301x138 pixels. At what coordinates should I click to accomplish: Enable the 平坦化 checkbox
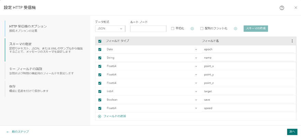coord(173,29)
